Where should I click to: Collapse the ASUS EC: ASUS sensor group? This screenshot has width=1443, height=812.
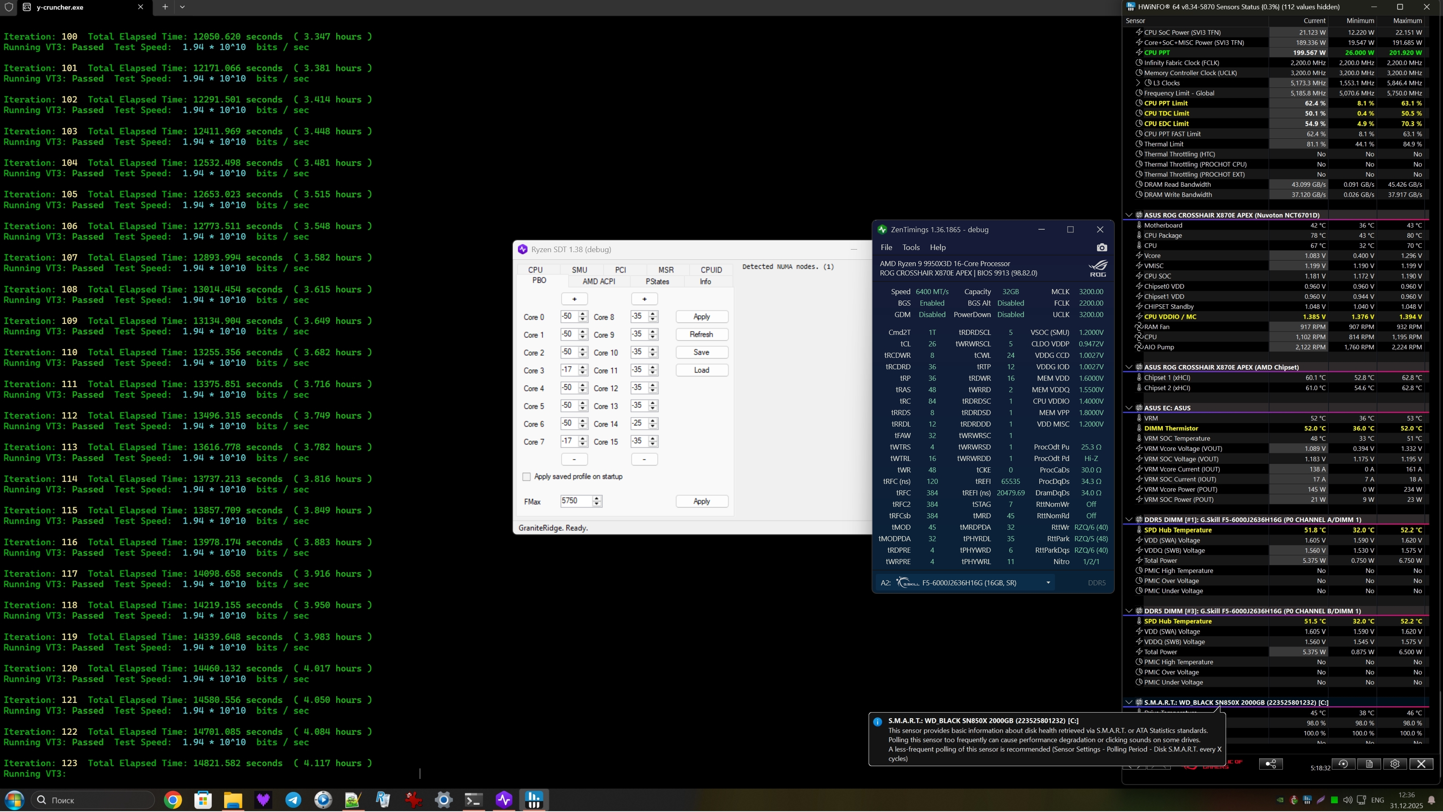pos(1129,407)
